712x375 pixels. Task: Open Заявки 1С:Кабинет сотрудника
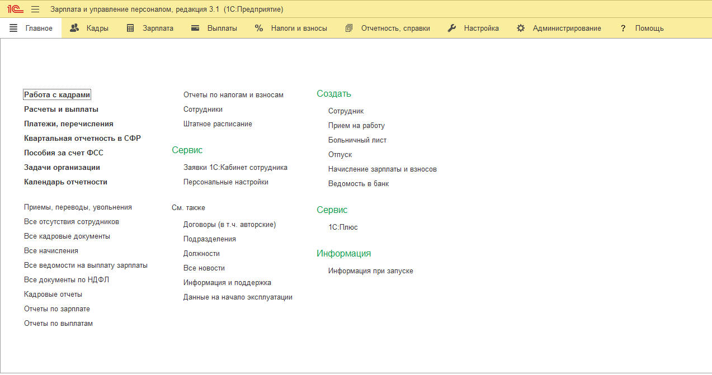click(x=235, y=168)
